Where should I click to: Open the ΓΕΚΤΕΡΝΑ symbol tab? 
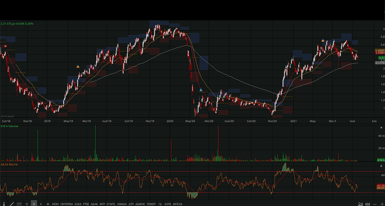pos(67,204)
